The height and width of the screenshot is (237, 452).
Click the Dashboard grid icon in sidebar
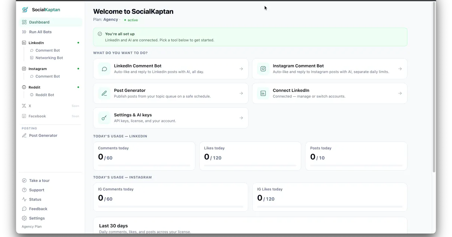pos(24,22)
